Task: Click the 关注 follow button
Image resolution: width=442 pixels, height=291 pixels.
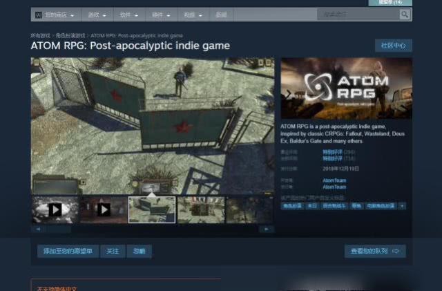Action: pyautogui.click(x=113, y=251)
